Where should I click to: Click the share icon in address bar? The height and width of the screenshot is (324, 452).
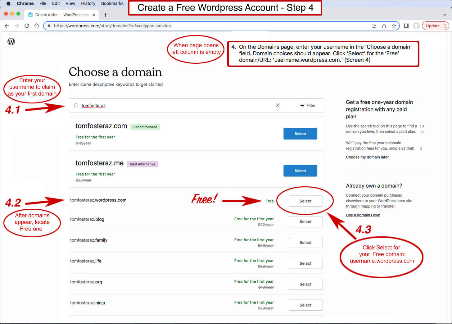(x=384, y=26)
